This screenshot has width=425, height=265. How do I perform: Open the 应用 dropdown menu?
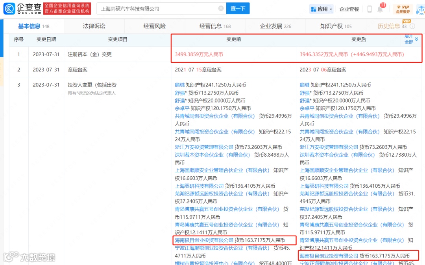click(322, 9)
